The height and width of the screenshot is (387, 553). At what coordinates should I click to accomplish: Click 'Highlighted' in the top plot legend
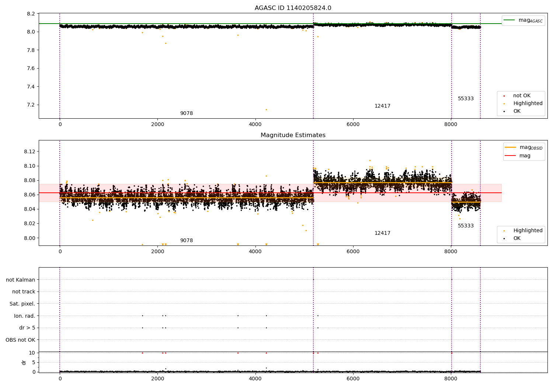pyautogui.click(x=528, y=104)
